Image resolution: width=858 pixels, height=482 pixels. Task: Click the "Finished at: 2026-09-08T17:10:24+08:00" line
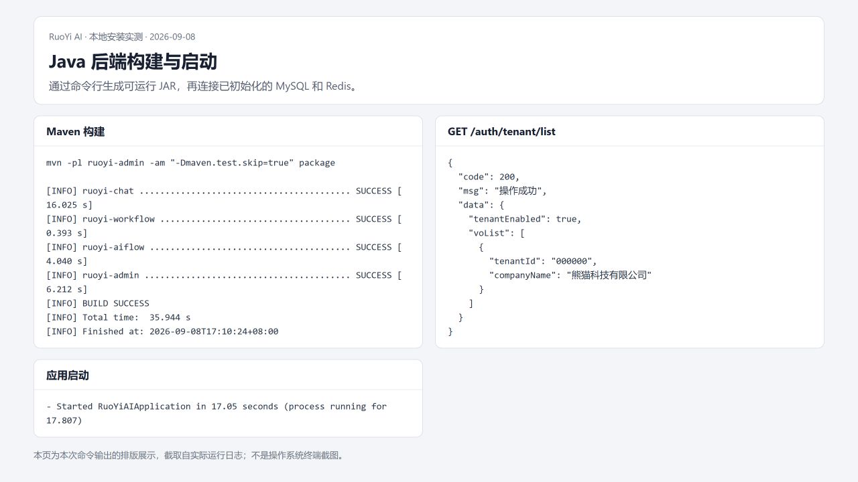pos(162,331)
